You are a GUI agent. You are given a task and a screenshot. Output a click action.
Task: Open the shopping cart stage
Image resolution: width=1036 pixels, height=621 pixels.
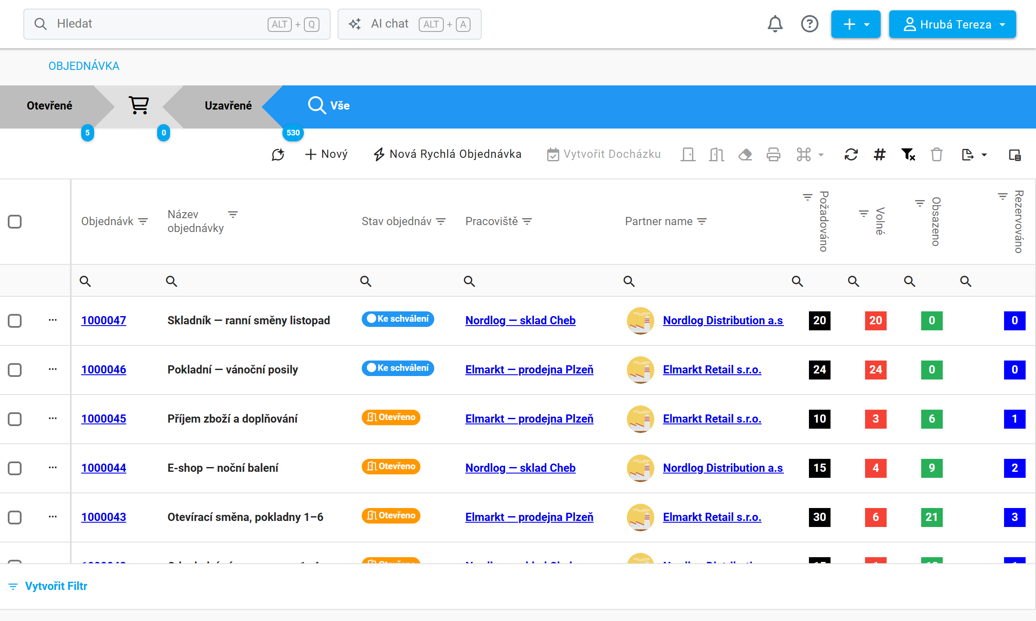point(139,105)
